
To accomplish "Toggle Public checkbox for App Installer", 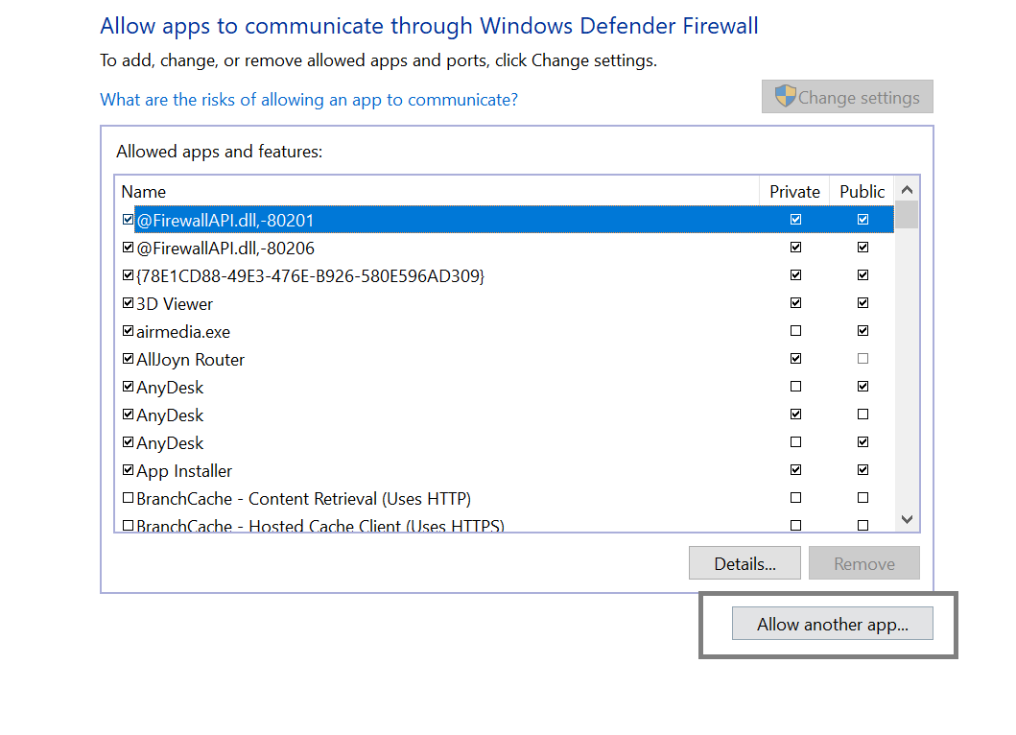I will (x=862, y=470).
